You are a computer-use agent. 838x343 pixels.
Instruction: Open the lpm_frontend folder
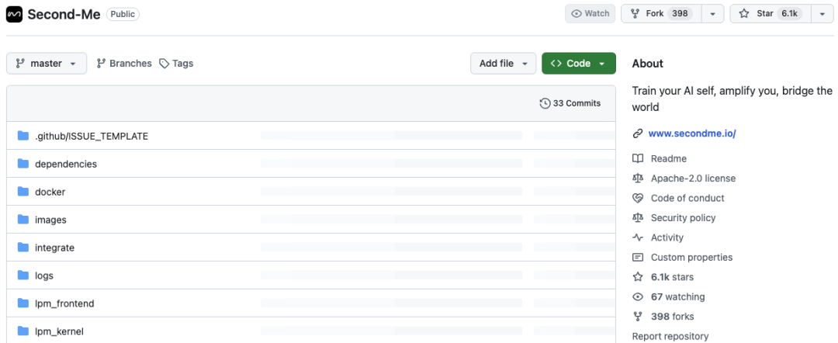(x=64, y=303)
